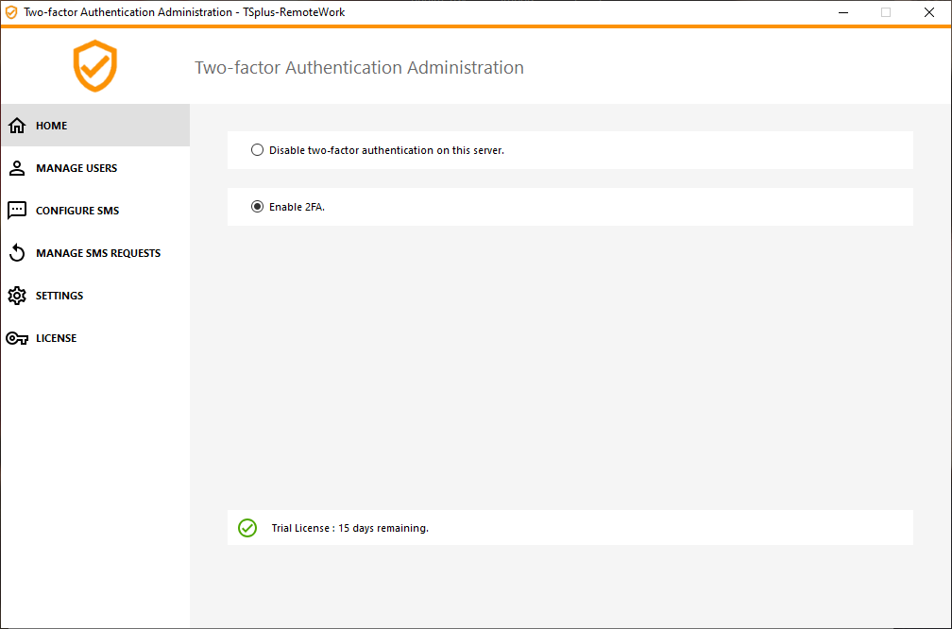This screenshot has width=952, height=629.
Task: Navigate to the License page
Action: pos(57,337)
